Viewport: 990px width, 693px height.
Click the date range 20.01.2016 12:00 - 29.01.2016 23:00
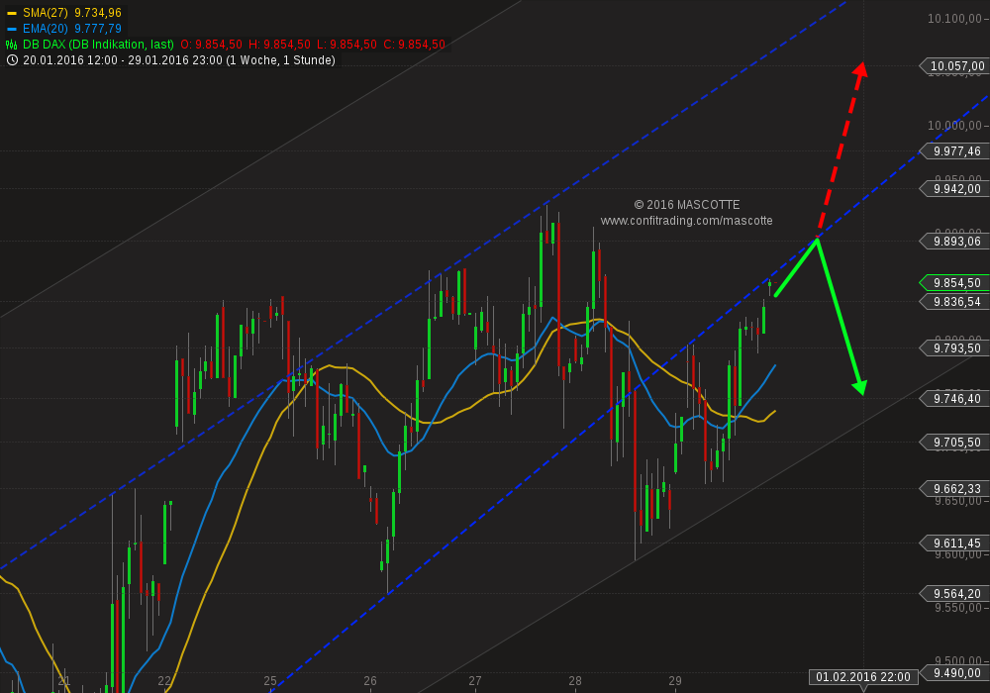[x=123, y=60]
